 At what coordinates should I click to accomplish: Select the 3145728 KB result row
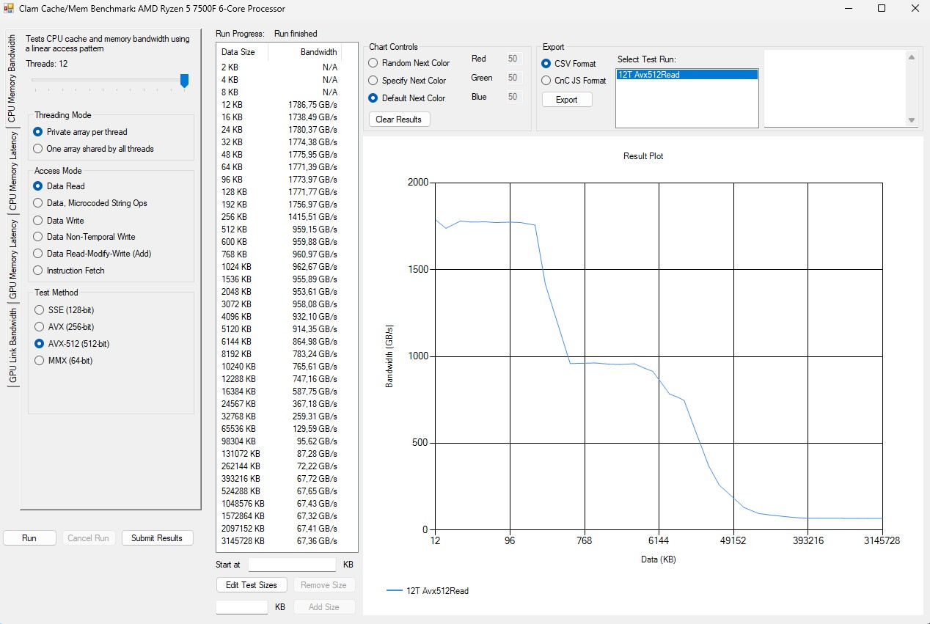(279, 541)
